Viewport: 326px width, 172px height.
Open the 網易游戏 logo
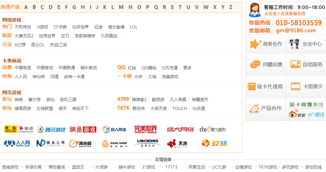click(x=83, y=130)
